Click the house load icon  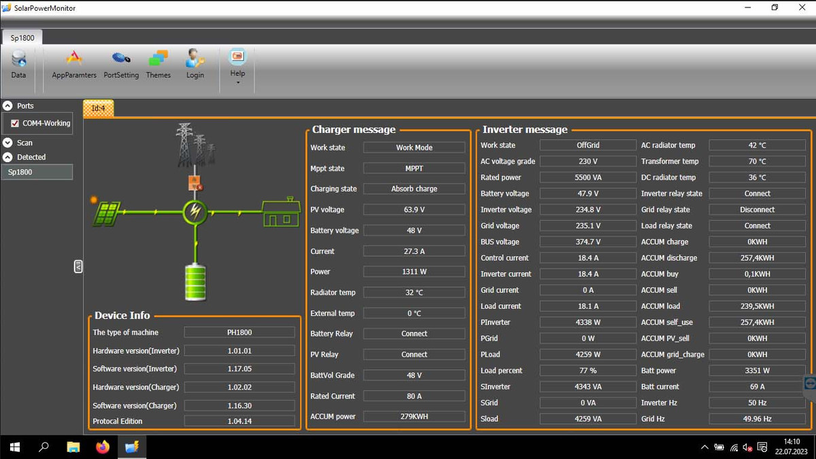click(x=282, y=213)
